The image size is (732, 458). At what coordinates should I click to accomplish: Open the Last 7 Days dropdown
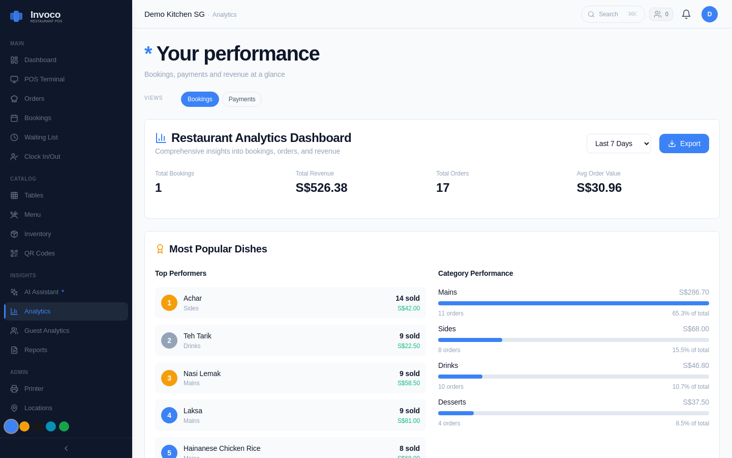coord(618,144)
